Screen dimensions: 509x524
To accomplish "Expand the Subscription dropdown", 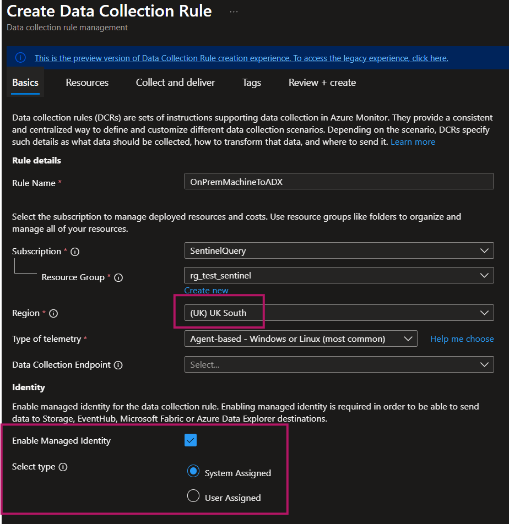I will point(339,251).
